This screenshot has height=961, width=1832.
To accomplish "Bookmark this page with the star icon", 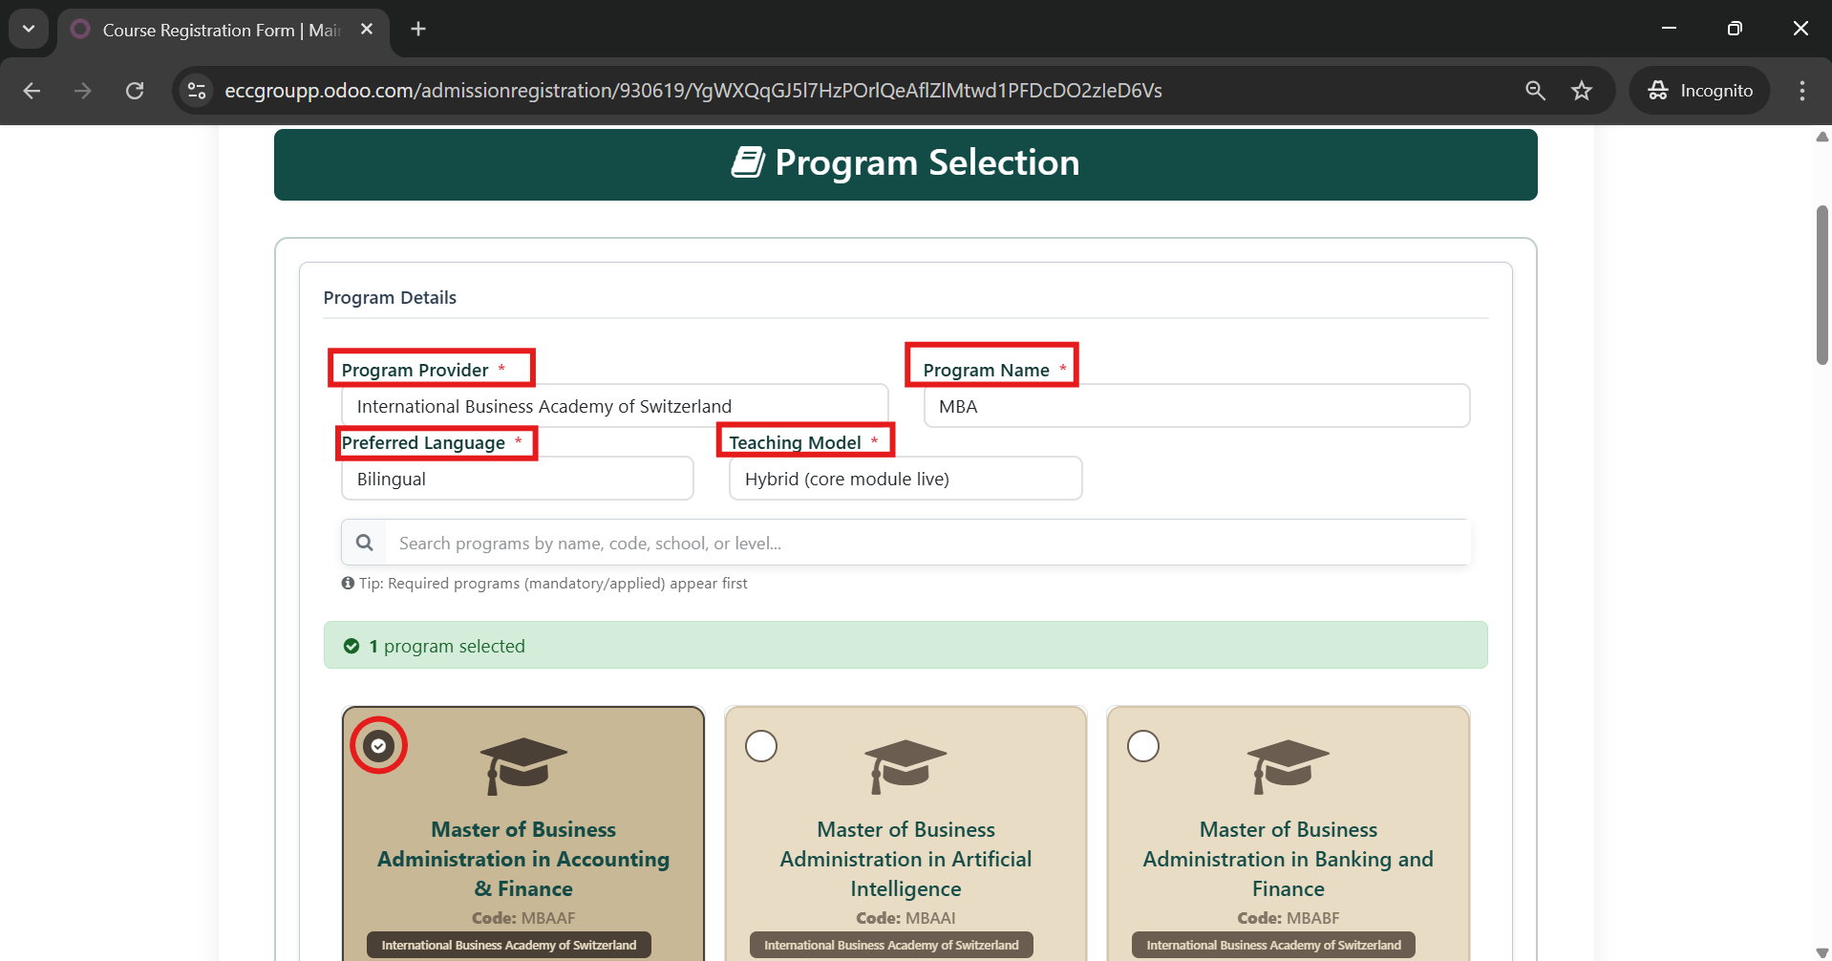I will click(x=1582, y=91).
